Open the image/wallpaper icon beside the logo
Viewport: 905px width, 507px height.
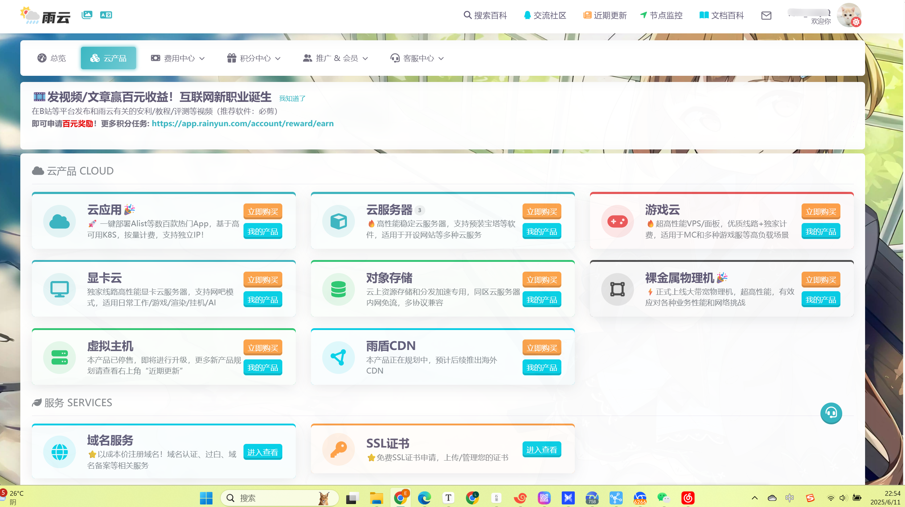click(87, 15)
